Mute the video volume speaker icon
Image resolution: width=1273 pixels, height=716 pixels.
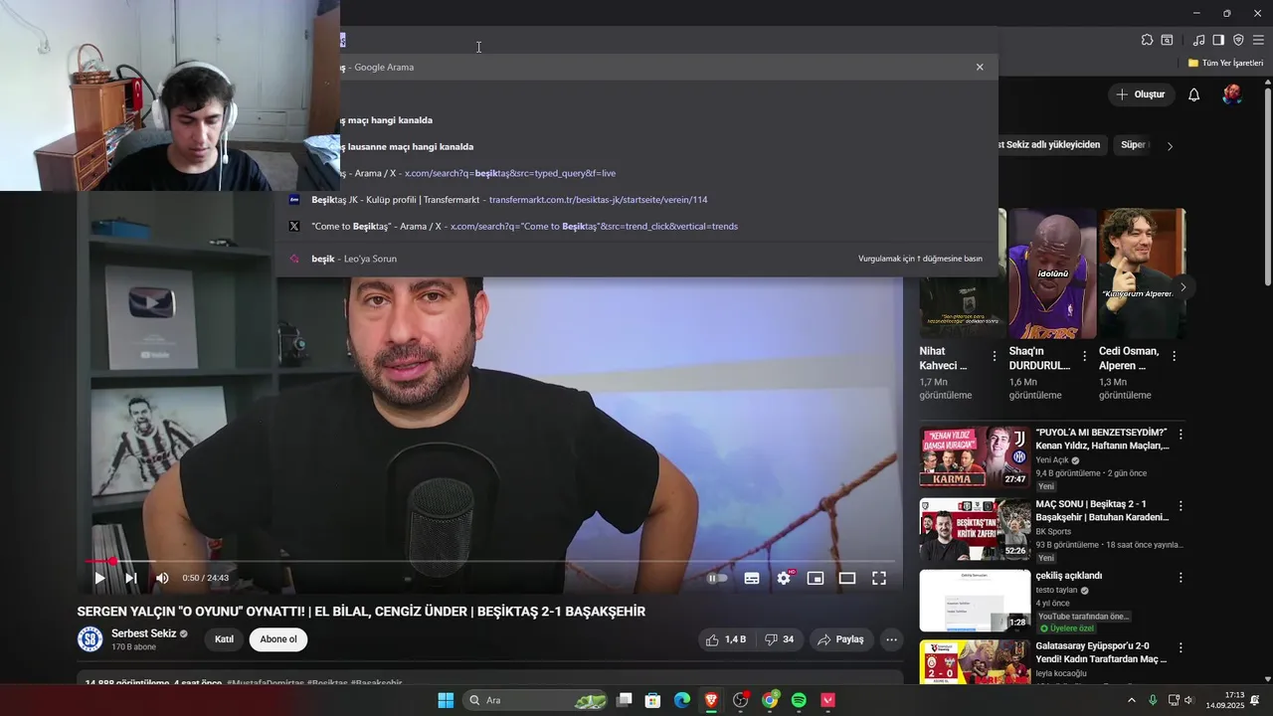pos(162,578)
